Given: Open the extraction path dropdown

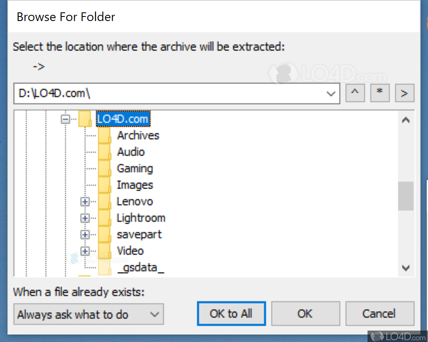Looking at the screenshot, I should click(331, 94).
